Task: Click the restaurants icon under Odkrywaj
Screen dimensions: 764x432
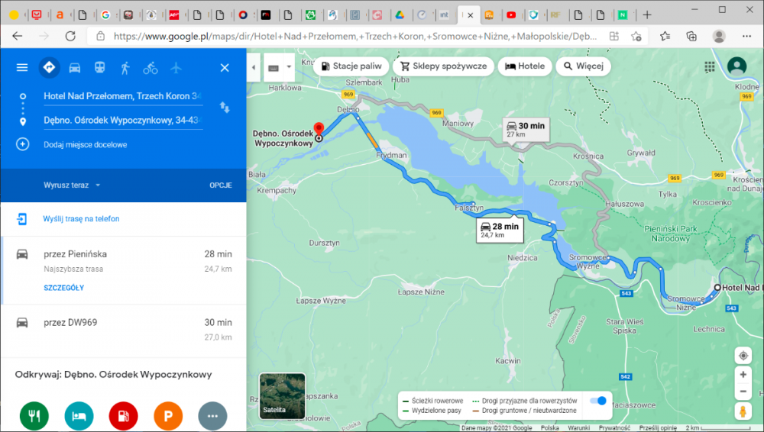Action: (34, 416)
